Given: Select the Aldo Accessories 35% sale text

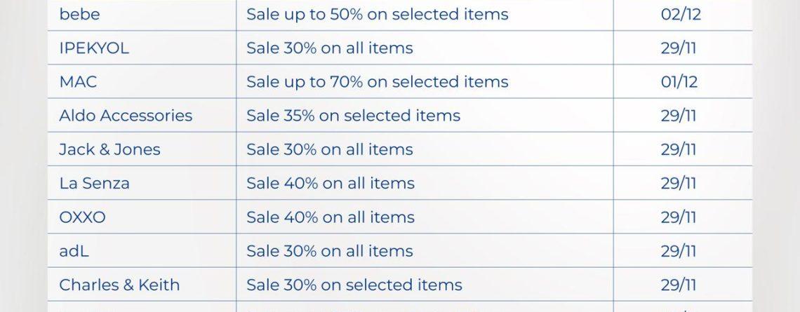Looking at the screenshot, I should [x=353, y=115].
